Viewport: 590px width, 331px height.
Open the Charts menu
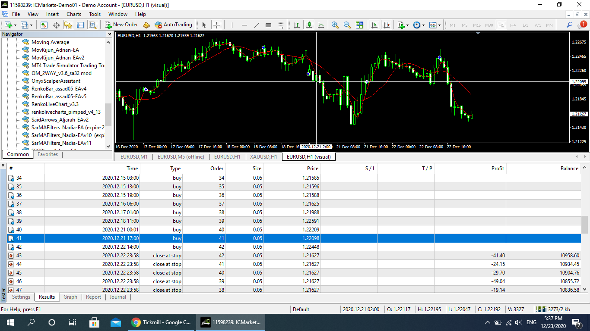tap(74, 14)
